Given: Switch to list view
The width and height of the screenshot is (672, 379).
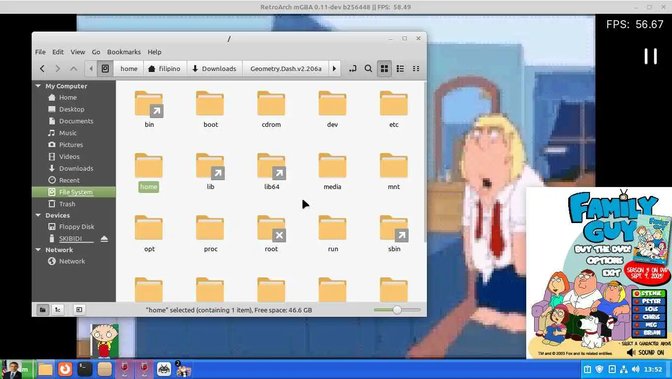Looking at the screenshot, I should [400, 69].
